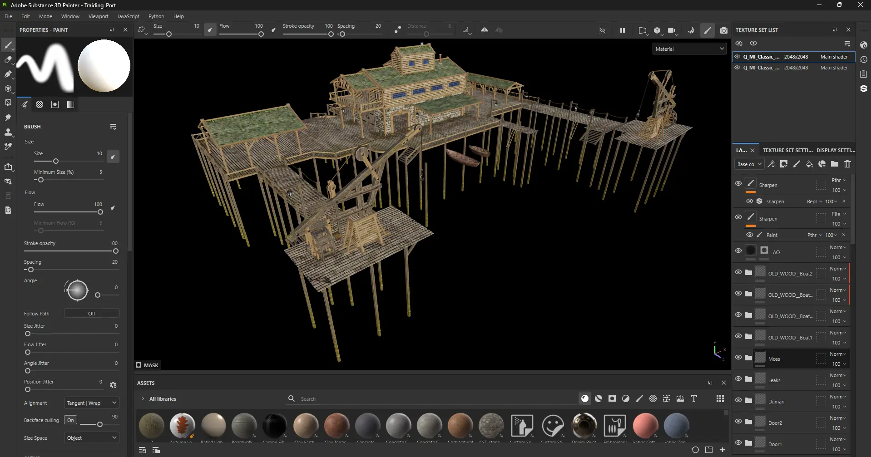This screenshot has width=871, height=457.
Task: Switch to the DISPLAY SETTINGS tab
Action: [836, 150]
